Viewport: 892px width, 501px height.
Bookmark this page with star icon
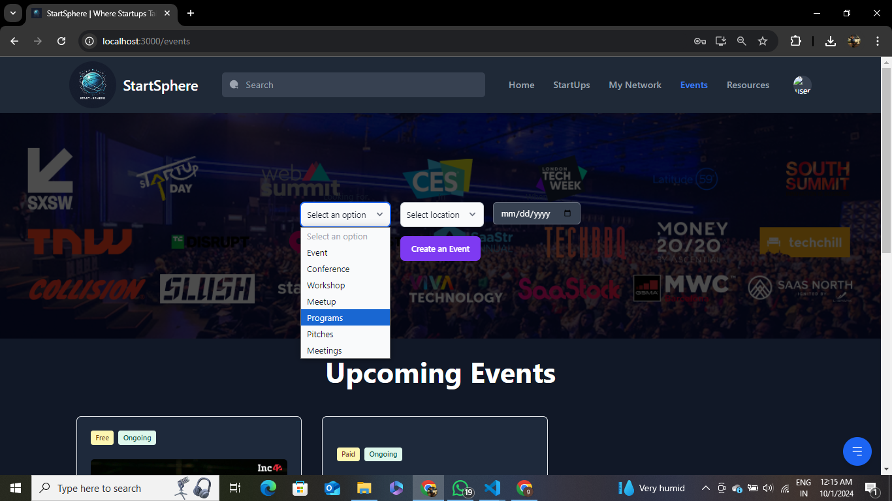coord(763,41)
